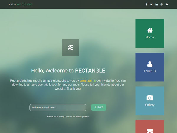Screen dimensions: 177x133
Task: Click the house icon on green tile
Action: click(150, 30)
